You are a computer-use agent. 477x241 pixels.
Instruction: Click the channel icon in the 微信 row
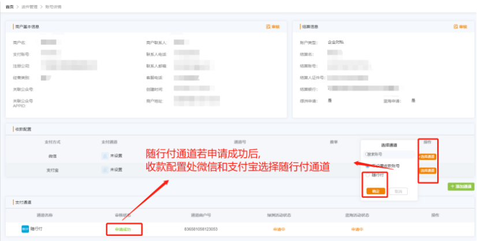click(x=105, y=155)
